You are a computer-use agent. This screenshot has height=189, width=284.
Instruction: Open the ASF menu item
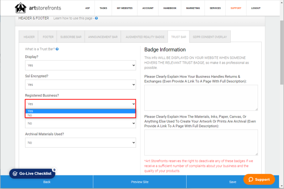[x=87, y=8]
